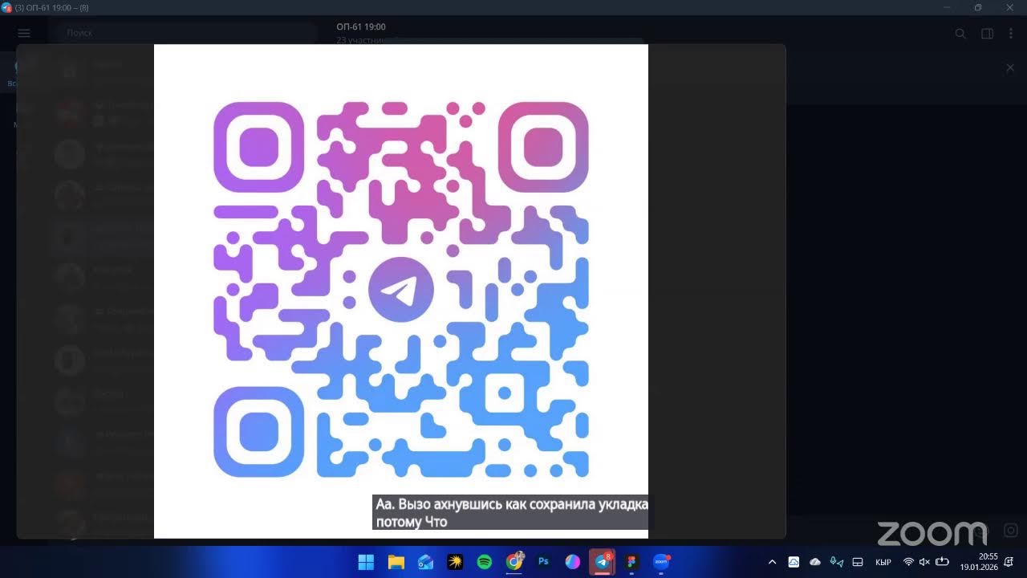Restore down the Telegram window
This screenshot has height=578, width=1027.
pos(978,7)
